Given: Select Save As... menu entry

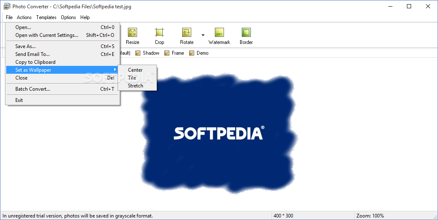Looking at the screenshot, I should tap(63, 46).
